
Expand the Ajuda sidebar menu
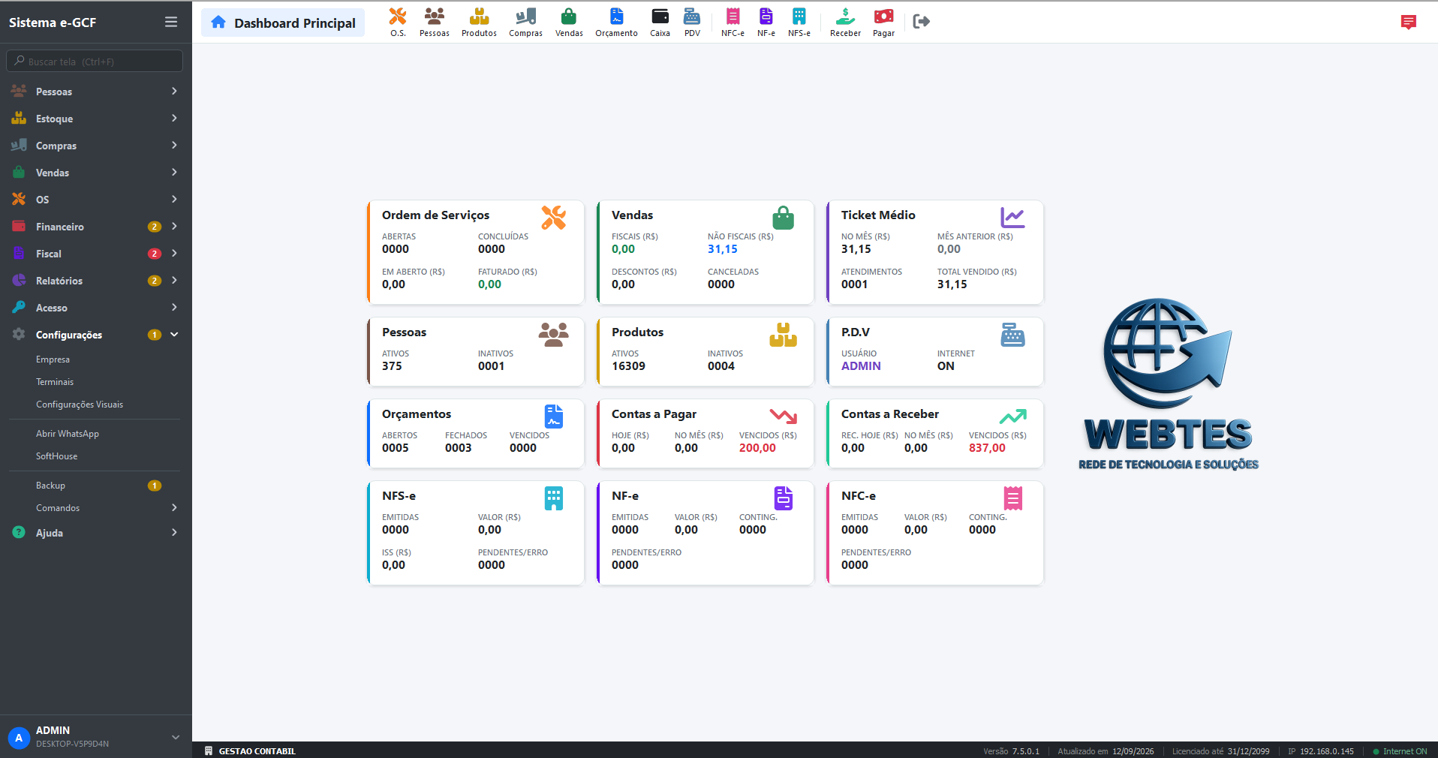click(x=96, y=533)
